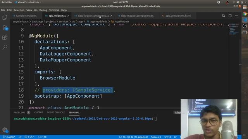The image size is (248, 139).
Task: Switch to the app.component.html tab
Action: tap(178, 16)
